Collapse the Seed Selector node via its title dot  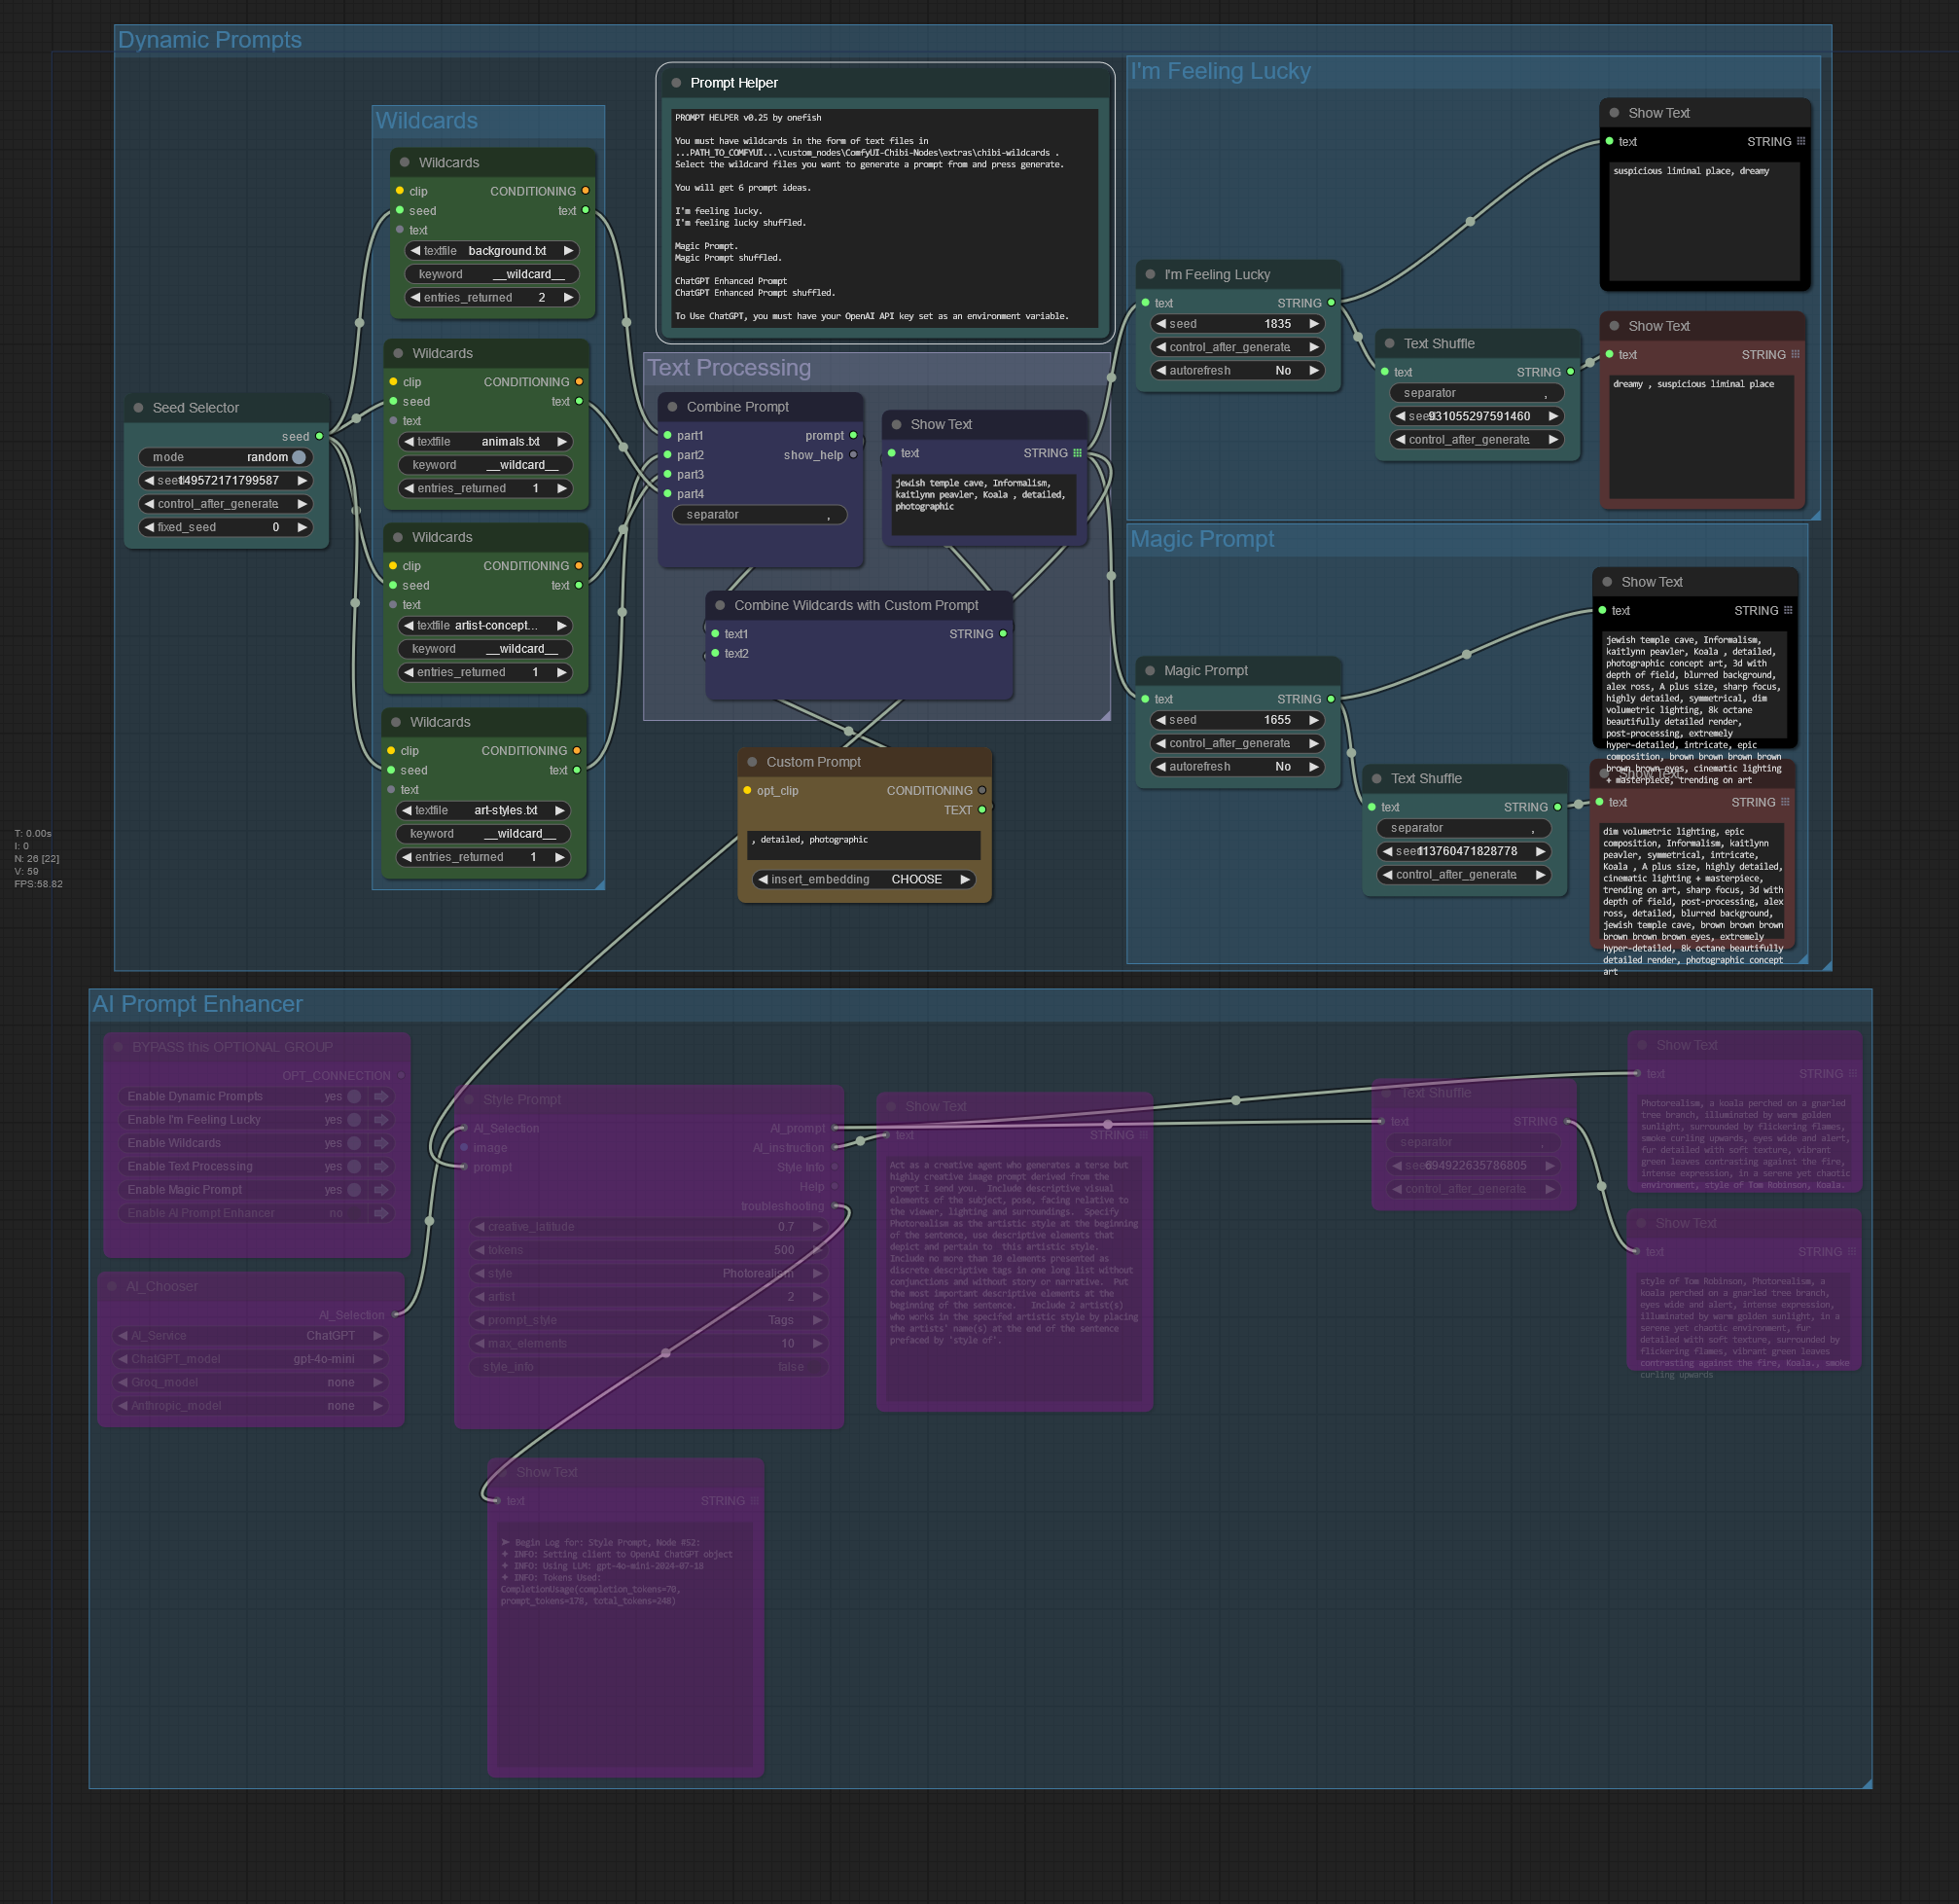[138, 408]
